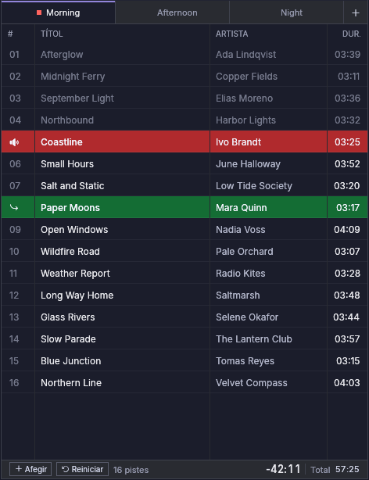Click artist Ada Lindqvist
The image size is (369, 480).
[246, 55]
